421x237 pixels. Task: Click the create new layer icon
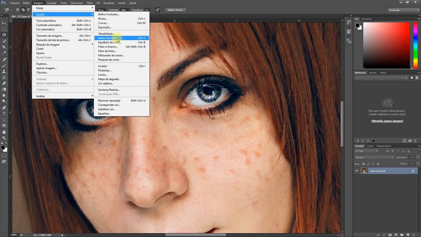[408, 235]
